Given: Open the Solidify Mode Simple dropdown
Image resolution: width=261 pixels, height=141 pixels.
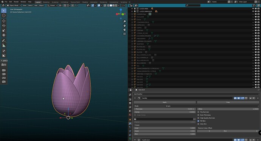Looking at the screenshot, I should pyautogui.click(x=212, y=106).
